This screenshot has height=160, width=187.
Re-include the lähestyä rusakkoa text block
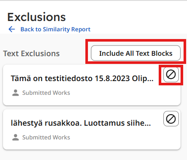pyautogui.click(x=171, y=119)
